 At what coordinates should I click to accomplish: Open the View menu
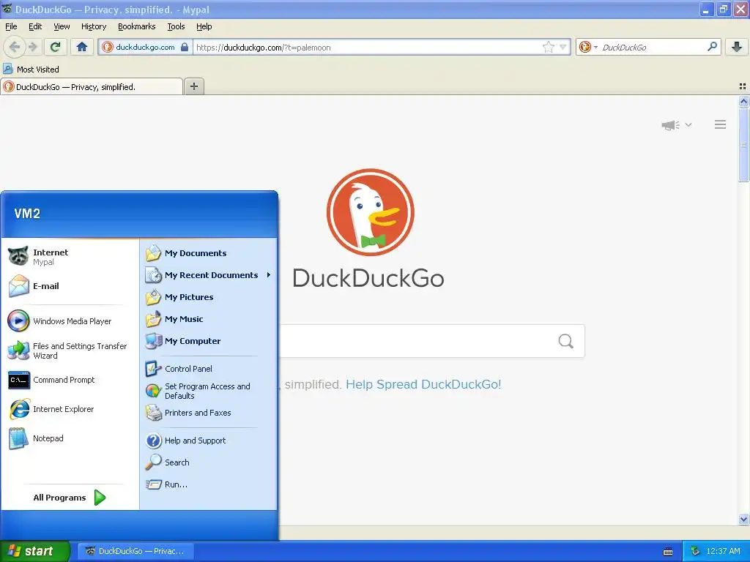62,26
